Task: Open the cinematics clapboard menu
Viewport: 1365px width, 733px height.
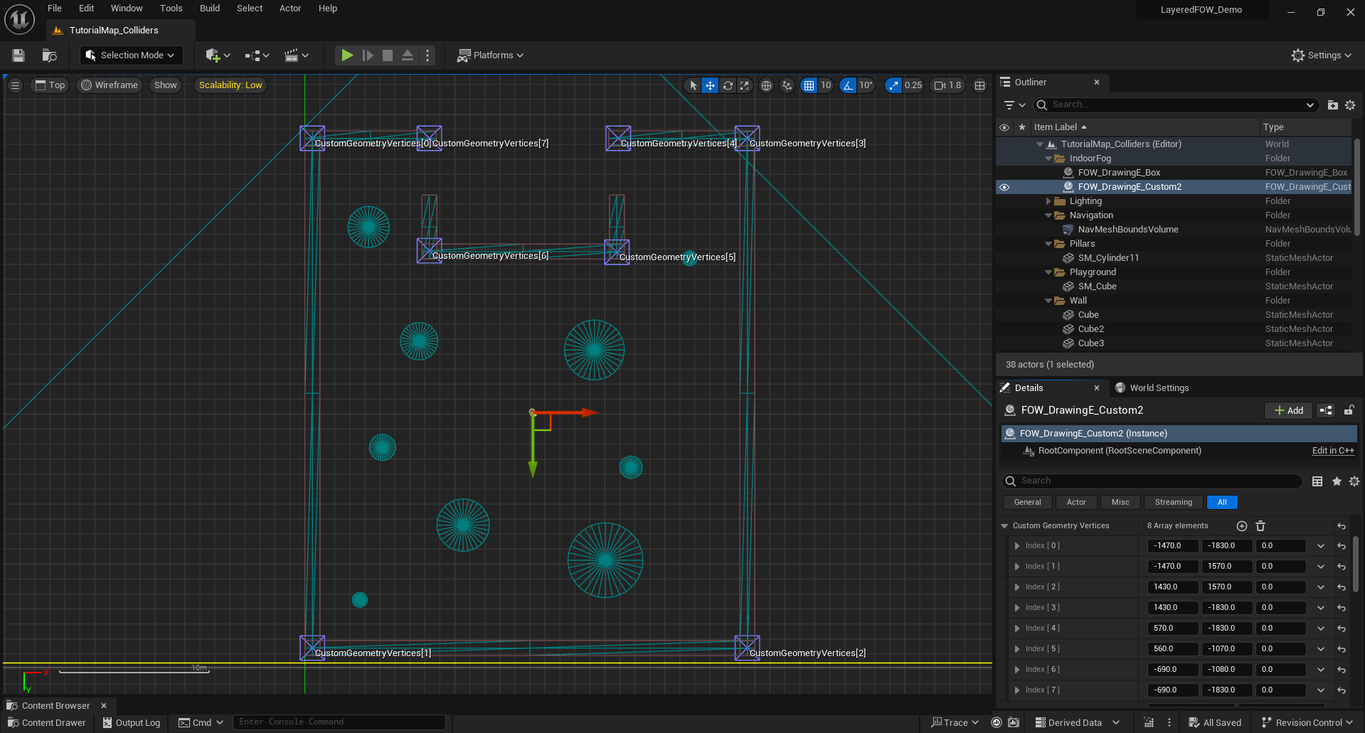Action: (296, 55)
